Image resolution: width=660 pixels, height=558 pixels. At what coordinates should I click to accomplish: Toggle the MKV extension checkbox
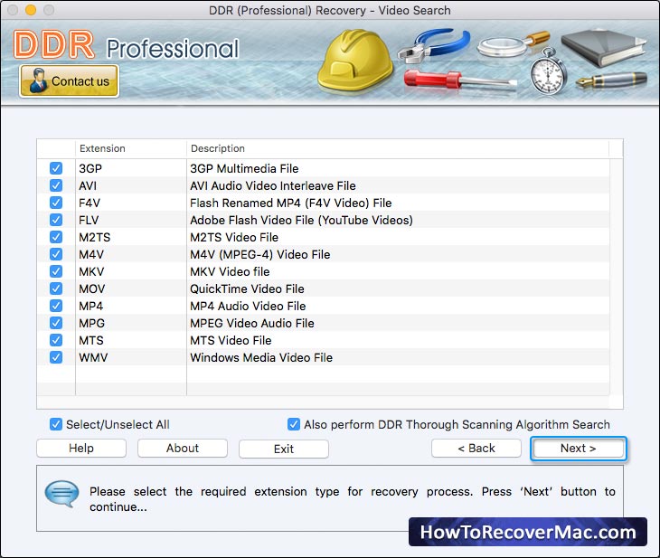56,271
